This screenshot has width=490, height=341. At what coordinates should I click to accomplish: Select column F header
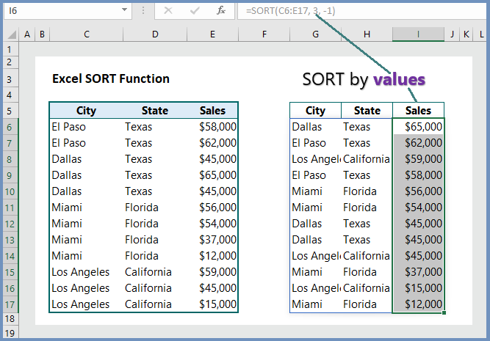pyautogui.click(x=264, y=34)
